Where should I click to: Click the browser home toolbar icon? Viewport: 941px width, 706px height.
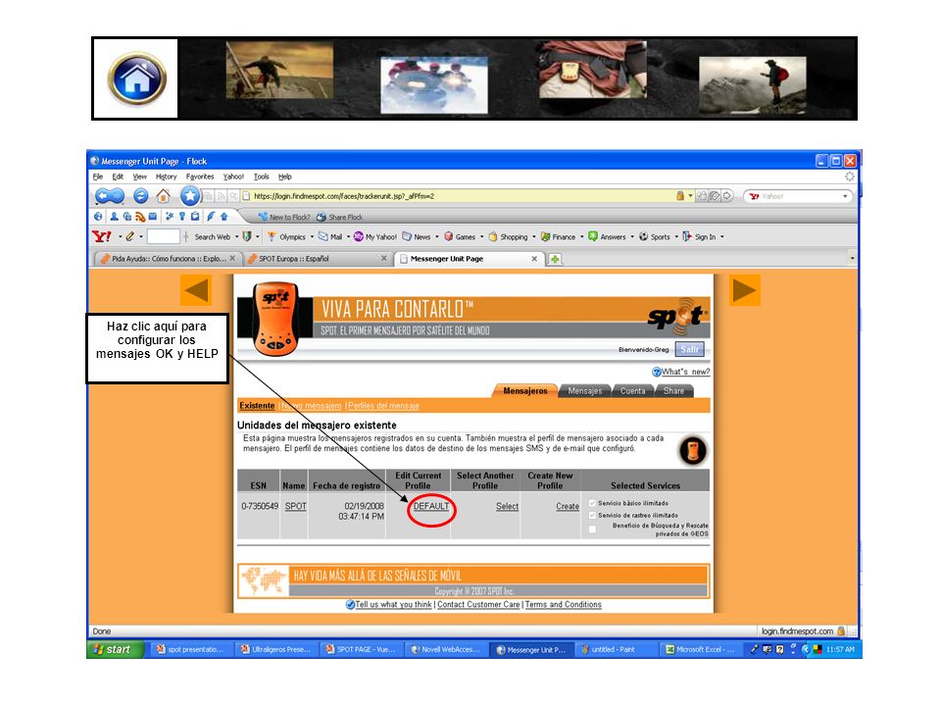163,196
